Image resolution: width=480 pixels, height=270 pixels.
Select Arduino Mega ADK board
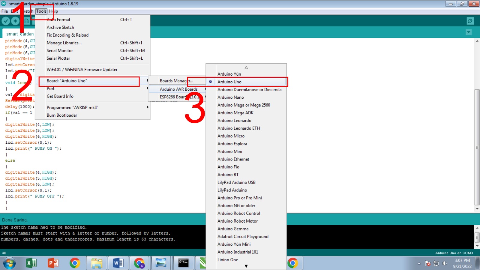click(246, 113)
